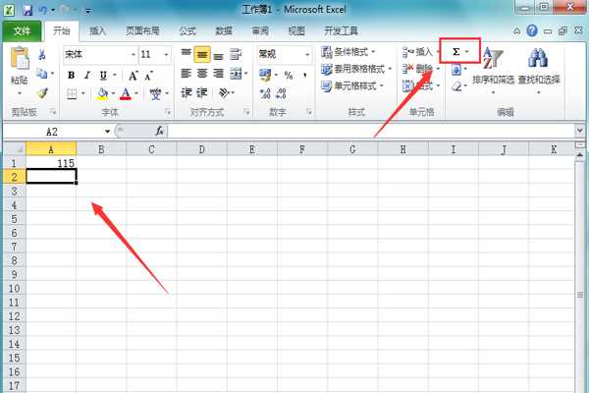Open the green 文件 (File) button

coord(22,30)
